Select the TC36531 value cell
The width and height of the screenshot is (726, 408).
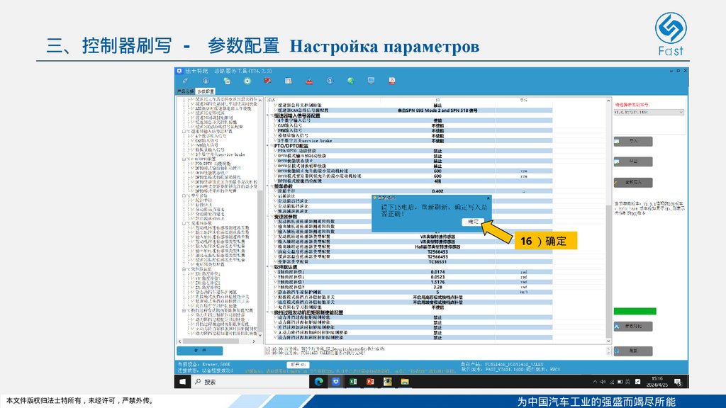[x=437, y=262]
